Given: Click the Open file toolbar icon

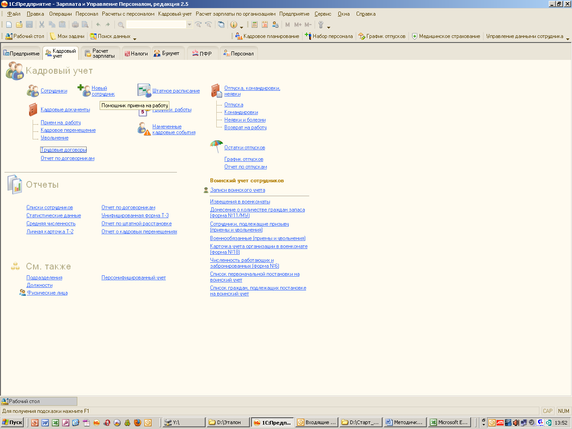Looking at the screenshot, I should click(x=19, y=25).
